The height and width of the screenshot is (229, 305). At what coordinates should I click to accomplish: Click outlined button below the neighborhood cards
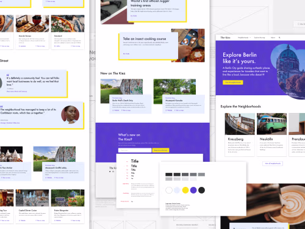(x=273, y=164)
